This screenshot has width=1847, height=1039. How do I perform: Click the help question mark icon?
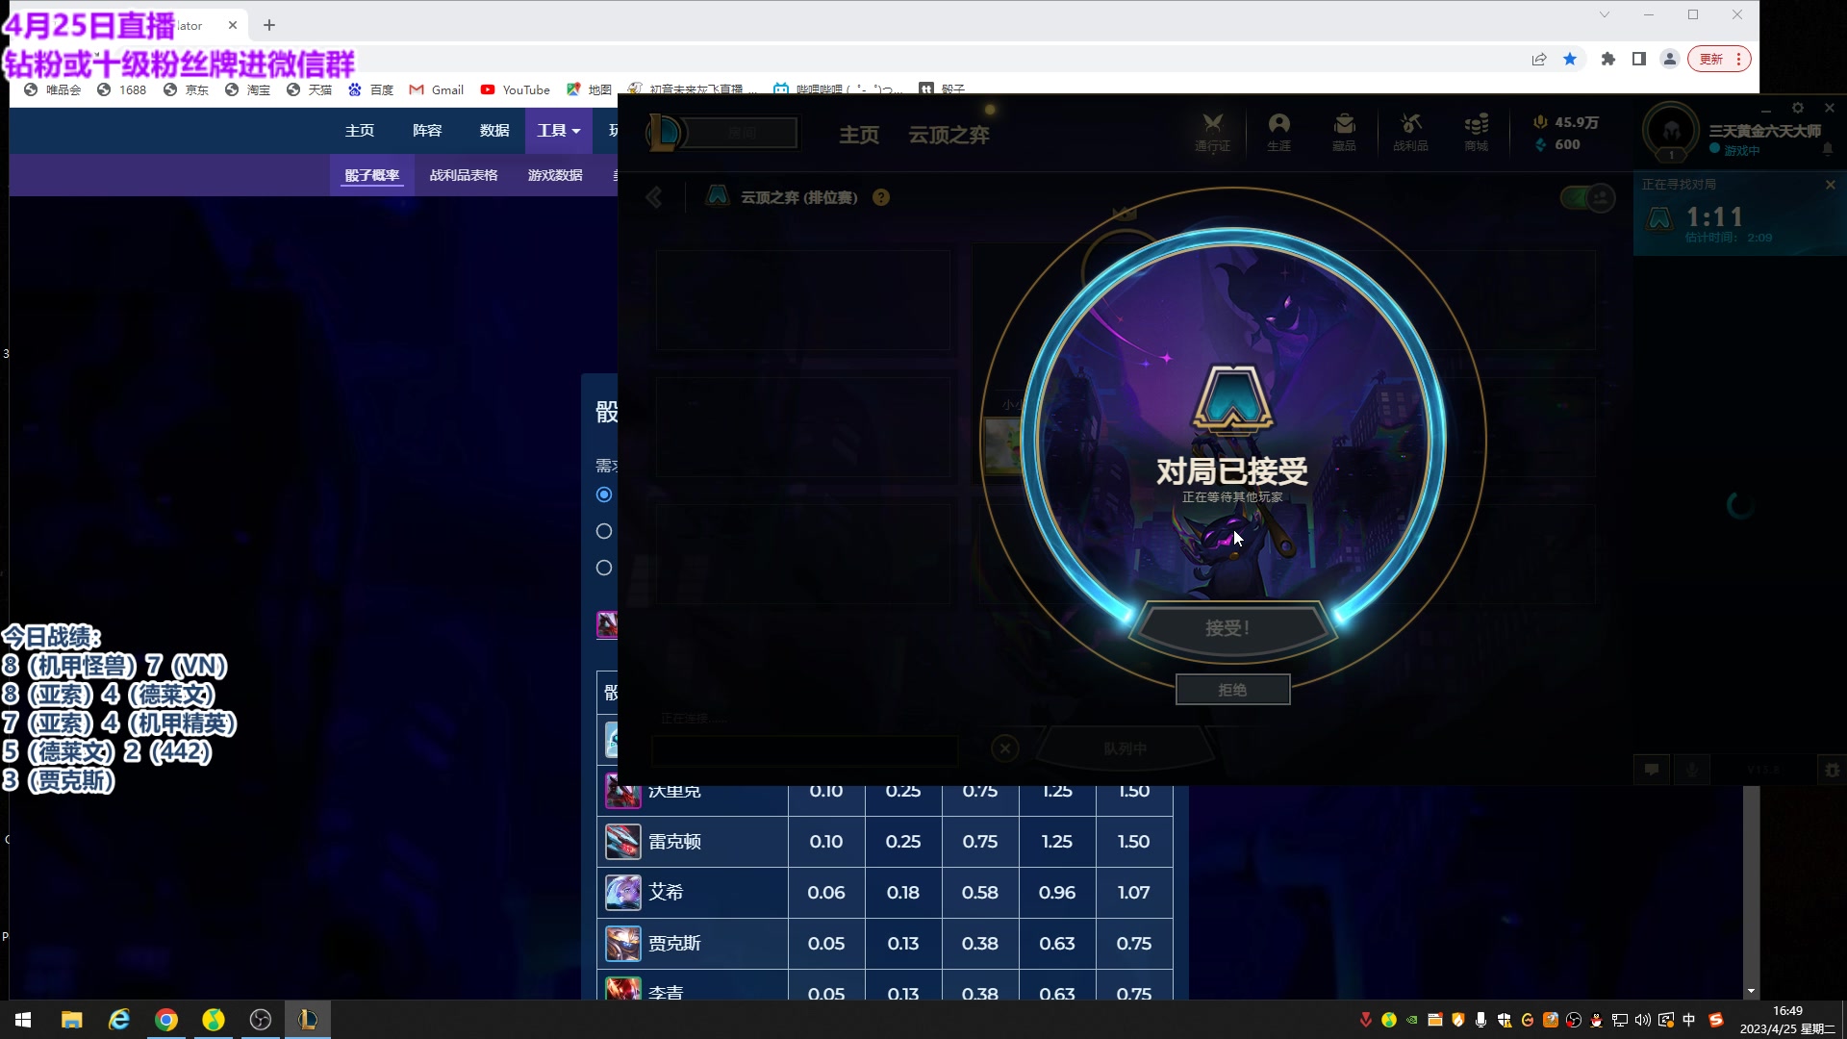[881, 197]
